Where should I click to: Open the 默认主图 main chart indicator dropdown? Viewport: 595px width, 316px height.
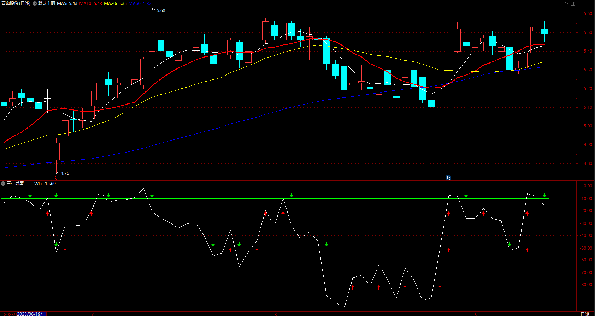[35, 4]
